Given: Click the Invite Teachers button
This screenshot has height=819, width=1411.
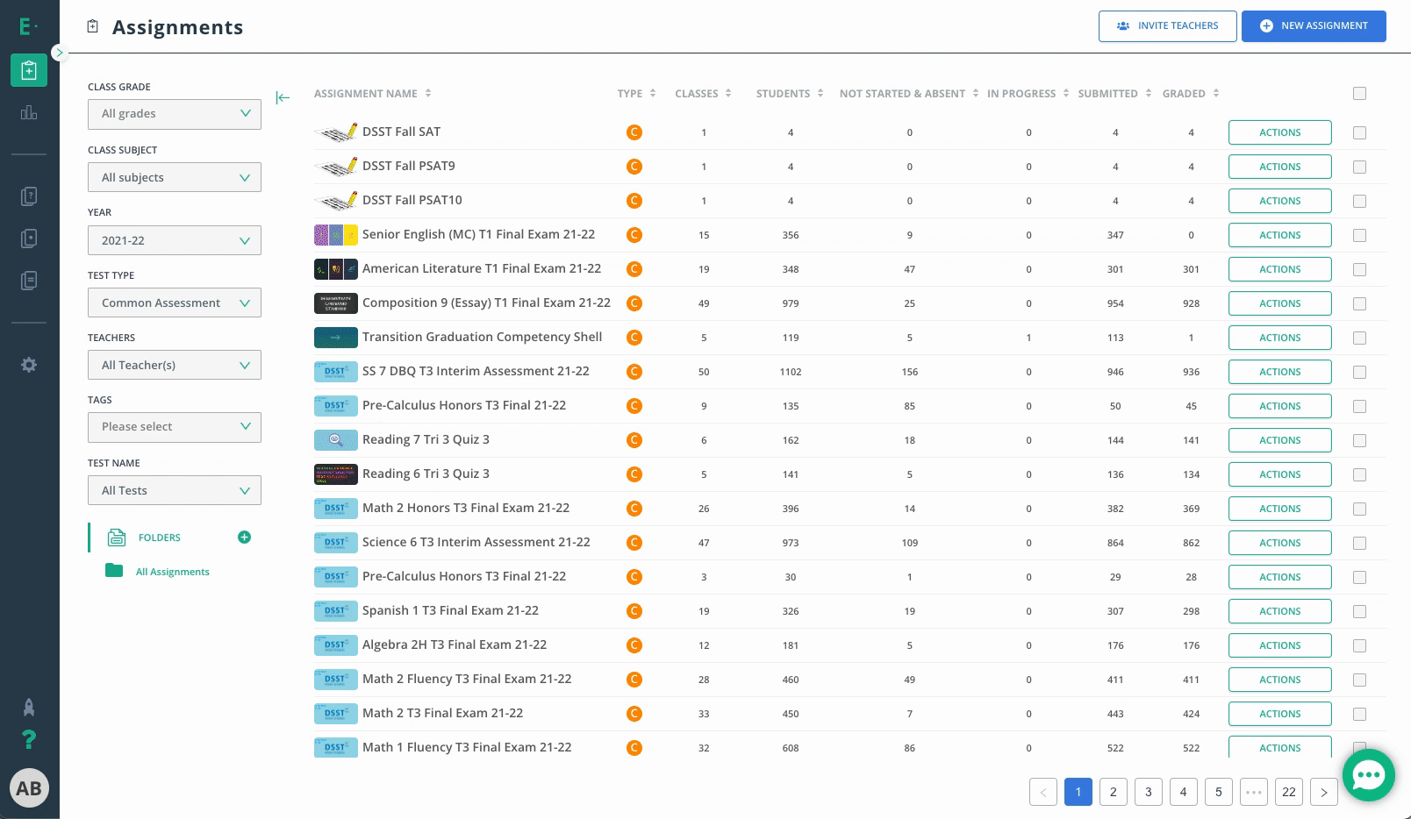Looking at the screenshot, I should (x=1168, y=26).
